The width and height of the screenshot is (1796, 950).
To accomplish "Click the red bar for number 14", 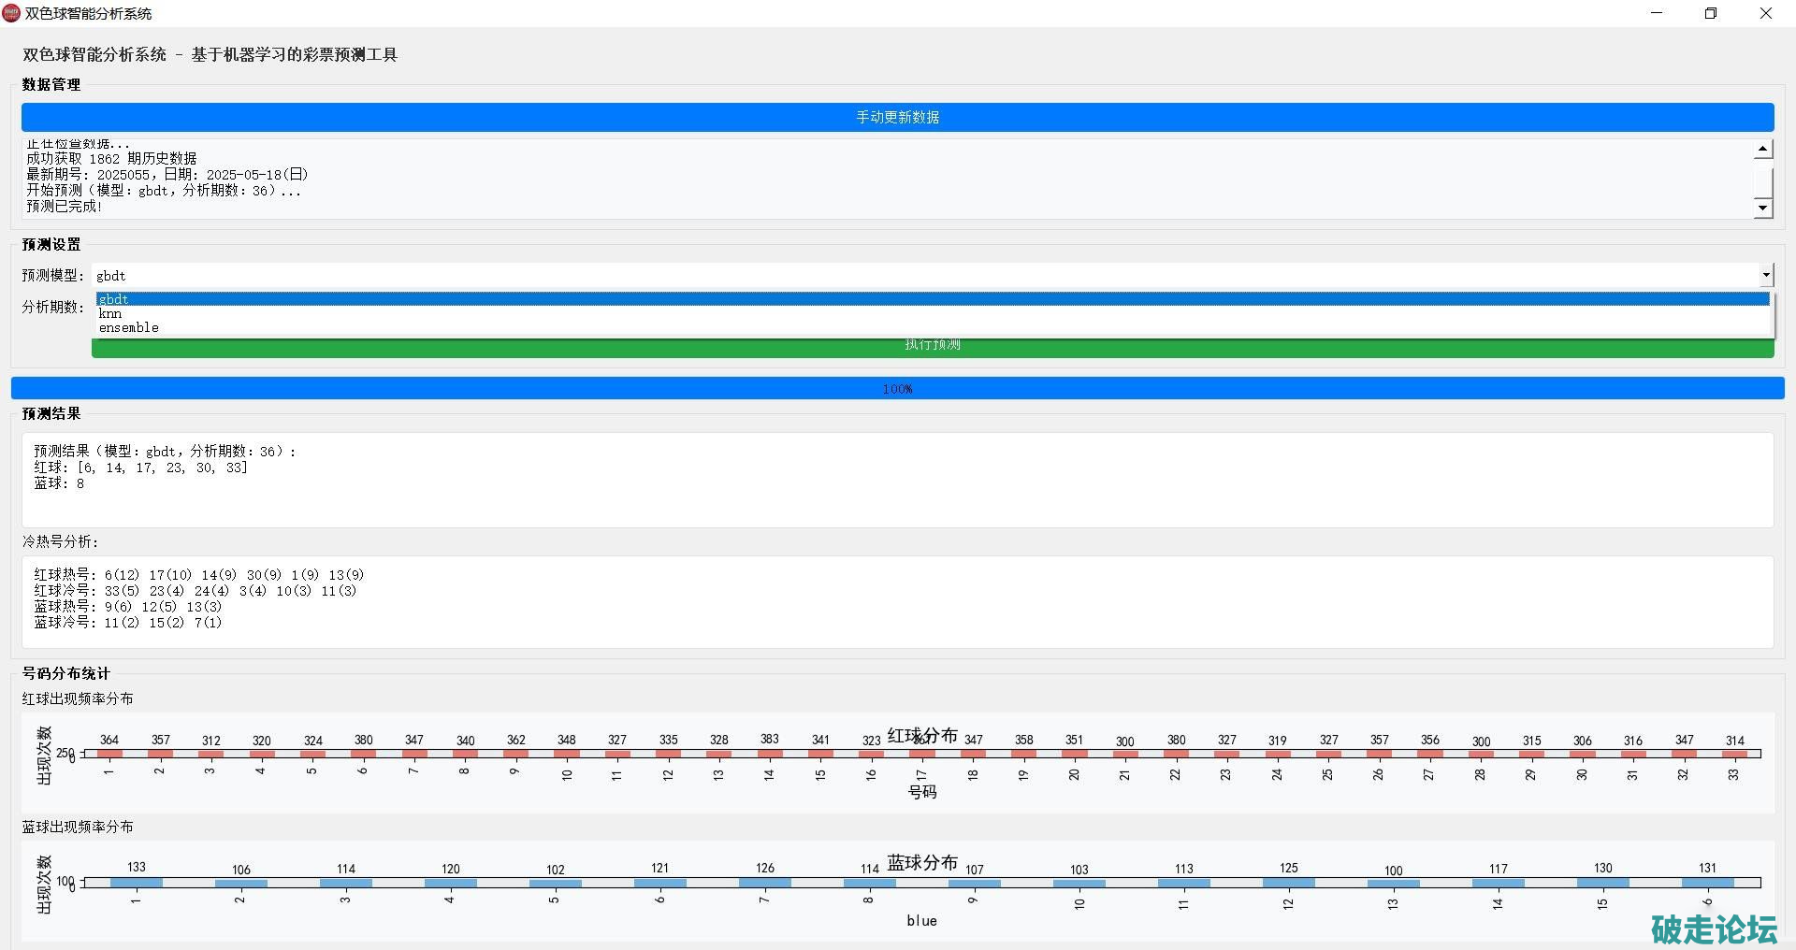I will [x=769, y=754].
